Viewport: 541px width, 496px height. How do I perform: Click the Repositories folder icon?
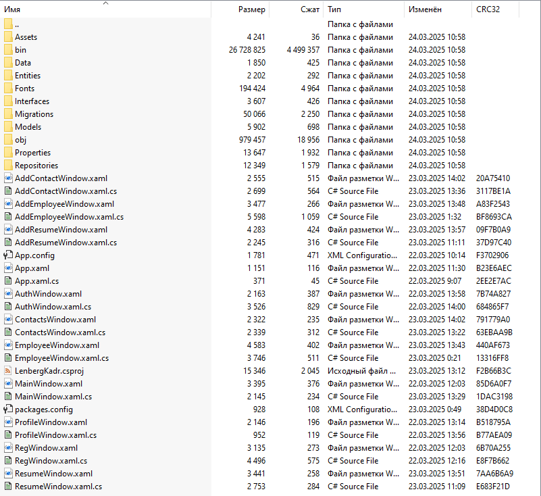[x=8, y=166]
